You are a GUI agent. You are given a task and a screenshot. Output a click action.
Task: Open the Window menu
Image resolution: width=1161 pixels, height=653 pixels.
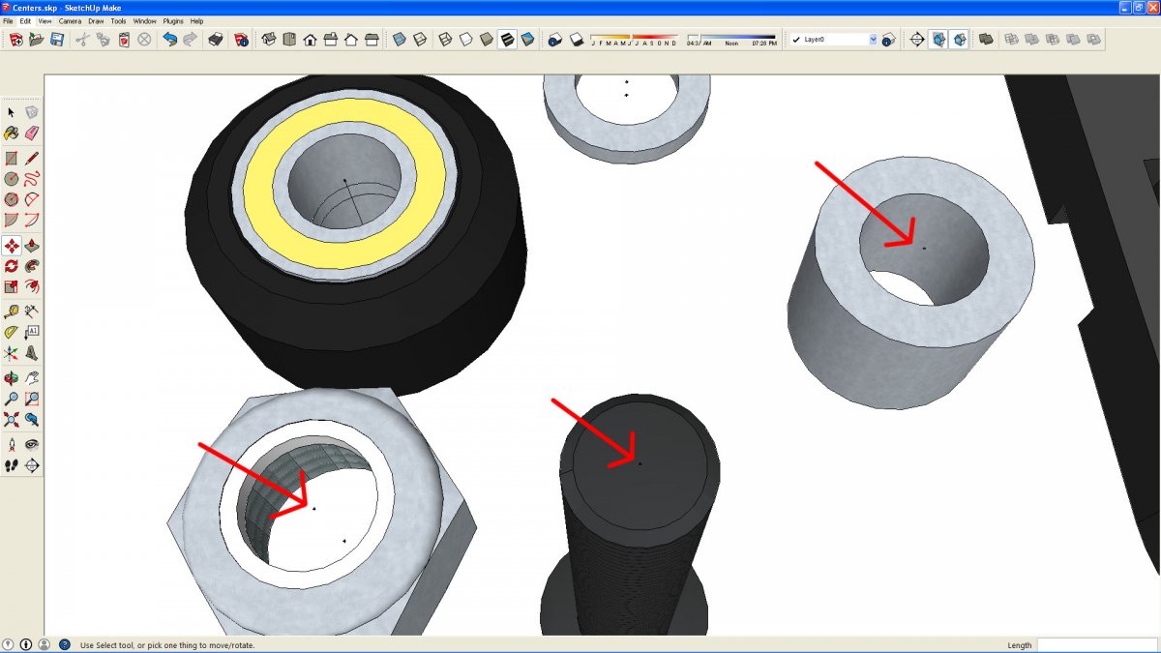[144, 20]
